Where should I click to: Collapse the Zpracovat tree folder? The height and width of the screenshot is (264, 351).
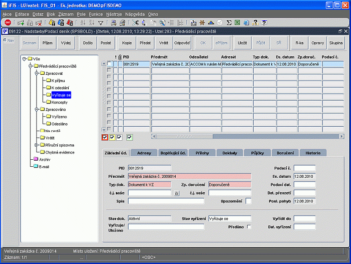(37, 73)
